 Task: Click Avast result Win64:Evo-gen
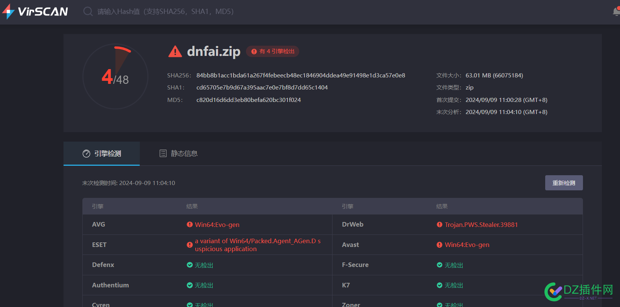tap(467, 245)
